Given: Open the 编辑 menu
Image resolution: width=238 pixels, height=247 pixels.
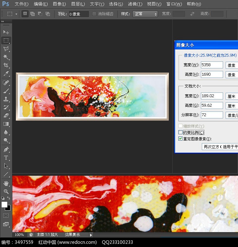Looking at the screenshot, I should point(41,4).
